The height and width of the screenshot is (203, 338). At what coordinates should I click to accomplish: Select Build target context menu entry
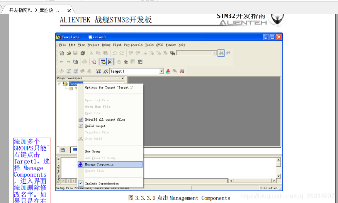pyautogui.click(x=110, y=126)
